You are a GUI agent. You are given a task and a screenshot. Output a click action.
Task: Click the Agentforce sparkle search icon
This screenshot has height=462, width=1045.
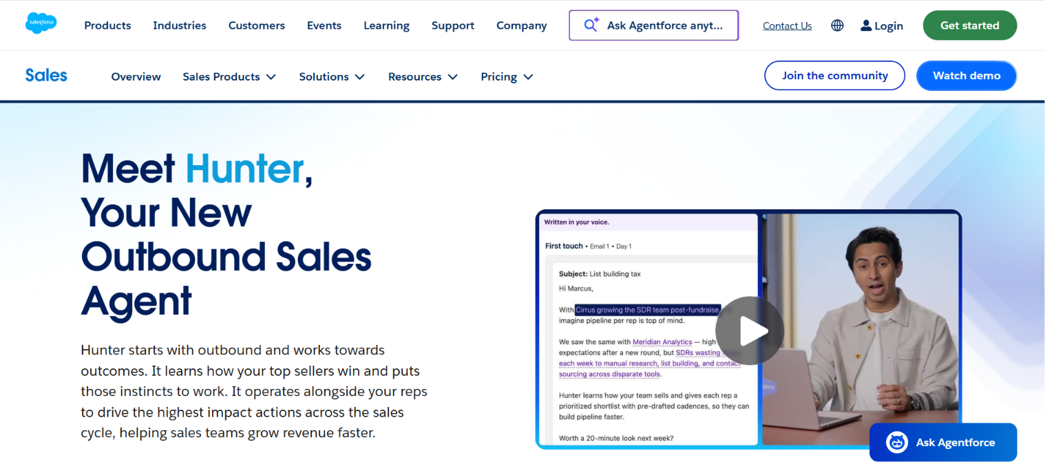pyautogui.click(x=591, y=25)
